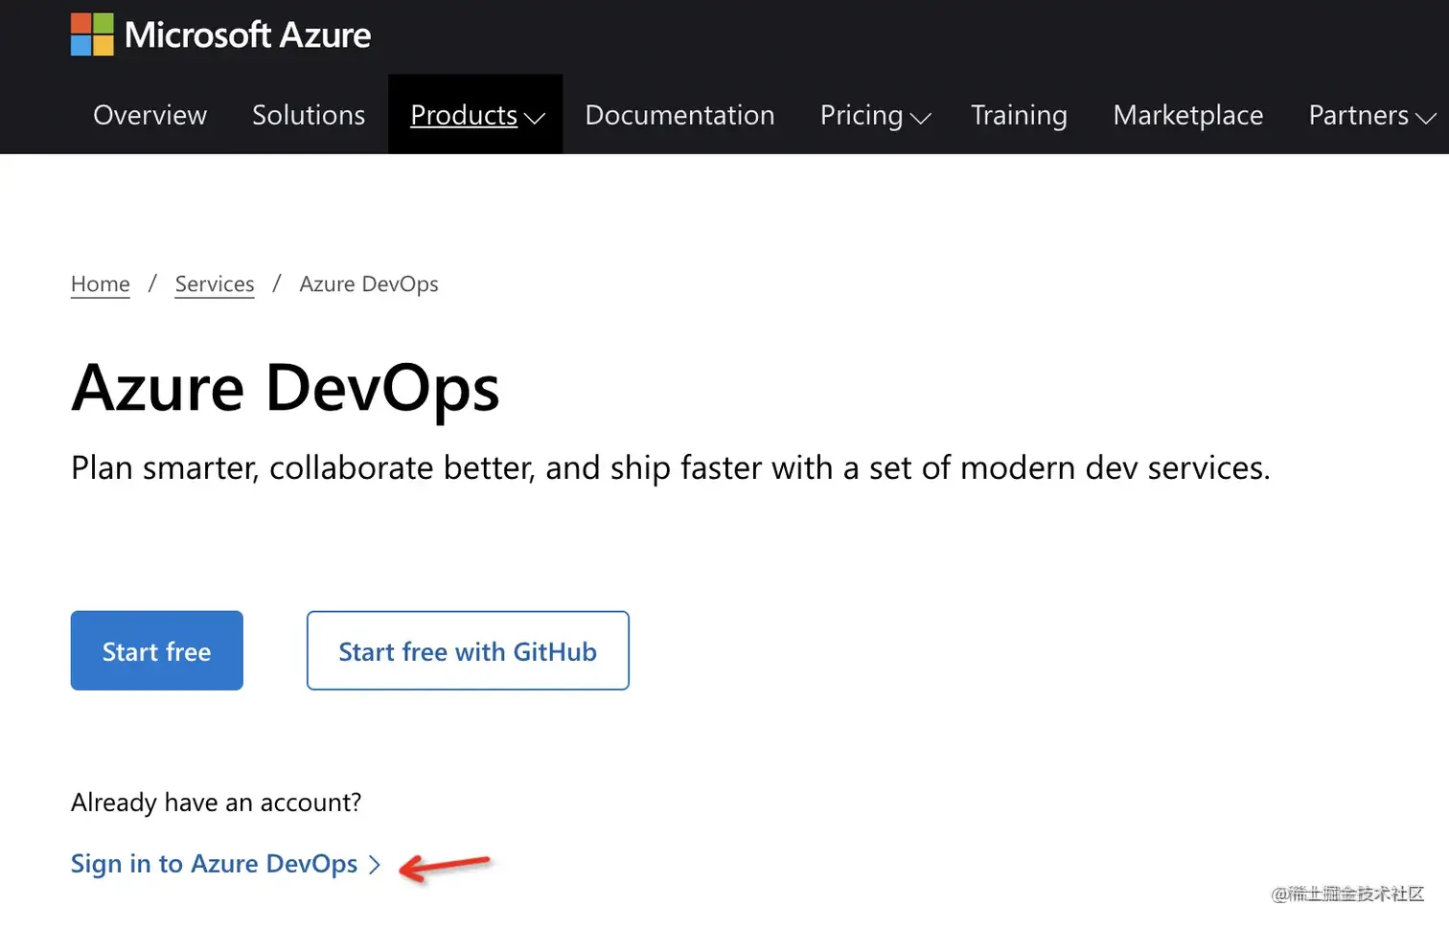Click the Microsoft Azure wordmark
The image size is (1449, 928).
[x=247, y=35]
